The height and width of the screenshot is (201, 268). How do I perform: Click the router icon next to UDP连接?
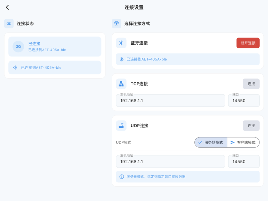(x=121, y=125)
